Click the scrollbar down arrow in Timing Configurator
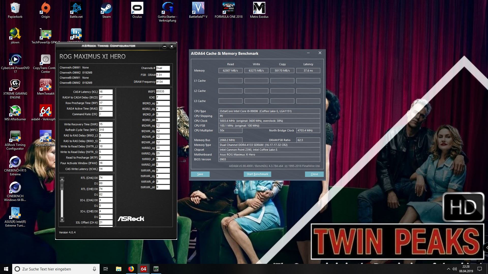 (62, 220)
